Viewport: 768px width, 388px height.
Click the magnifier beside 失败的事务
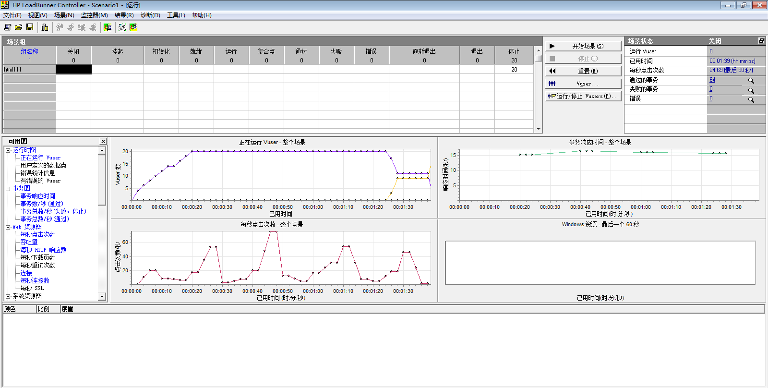(x=751, y=90)
